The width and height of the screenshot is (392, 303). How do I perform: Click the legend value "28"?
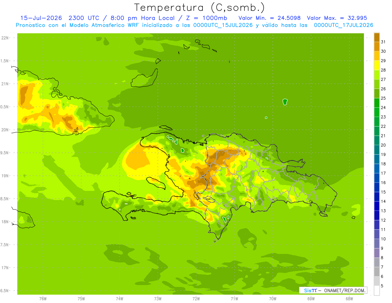[x=383, y=70]
